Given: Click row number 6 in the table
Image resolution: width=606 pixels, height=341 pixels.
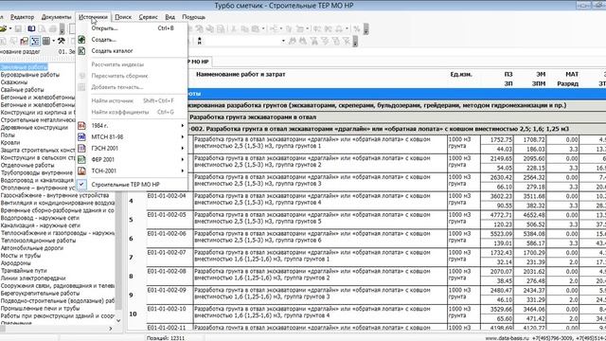Looking at the screenshot, I should point(132,239).
